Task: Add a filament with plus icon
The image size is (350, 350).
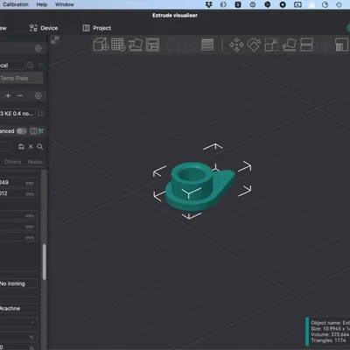Action: point(8,95)
